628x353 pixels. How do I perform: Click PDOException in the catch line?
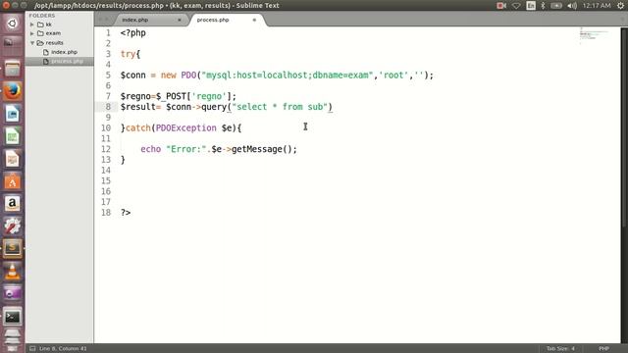[x=185, y=128]
